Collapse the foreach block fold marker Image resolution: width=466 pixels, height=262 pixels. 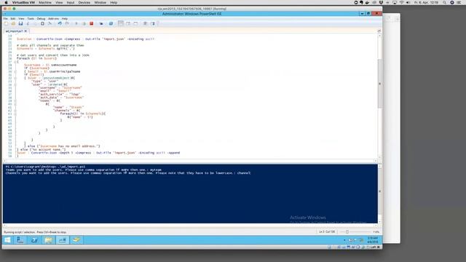tap(15, 62)
